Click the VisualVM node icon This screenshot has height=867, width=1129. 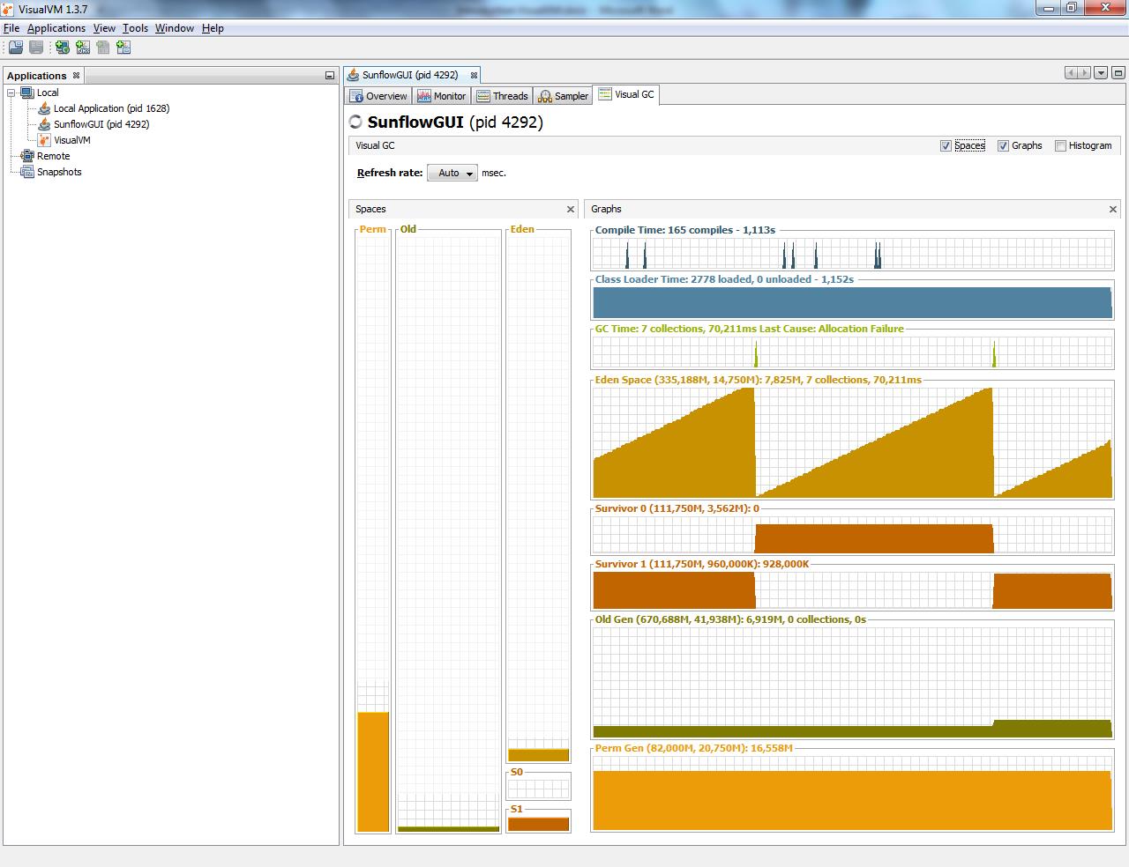(44, 140)
